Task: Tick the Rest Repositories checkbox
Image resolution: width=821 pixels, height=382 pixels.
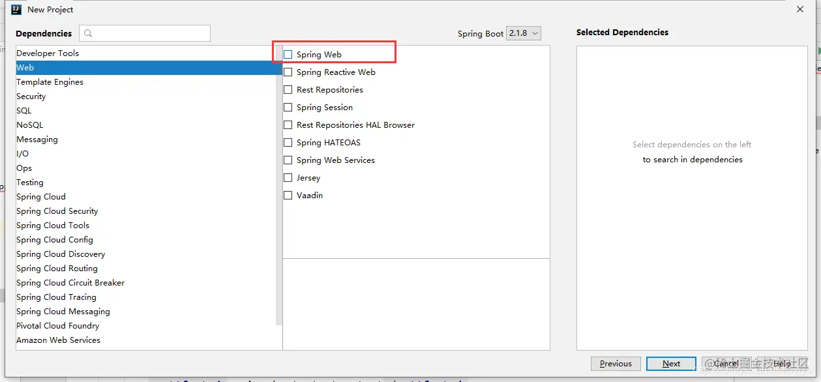Action: point(288,90)
